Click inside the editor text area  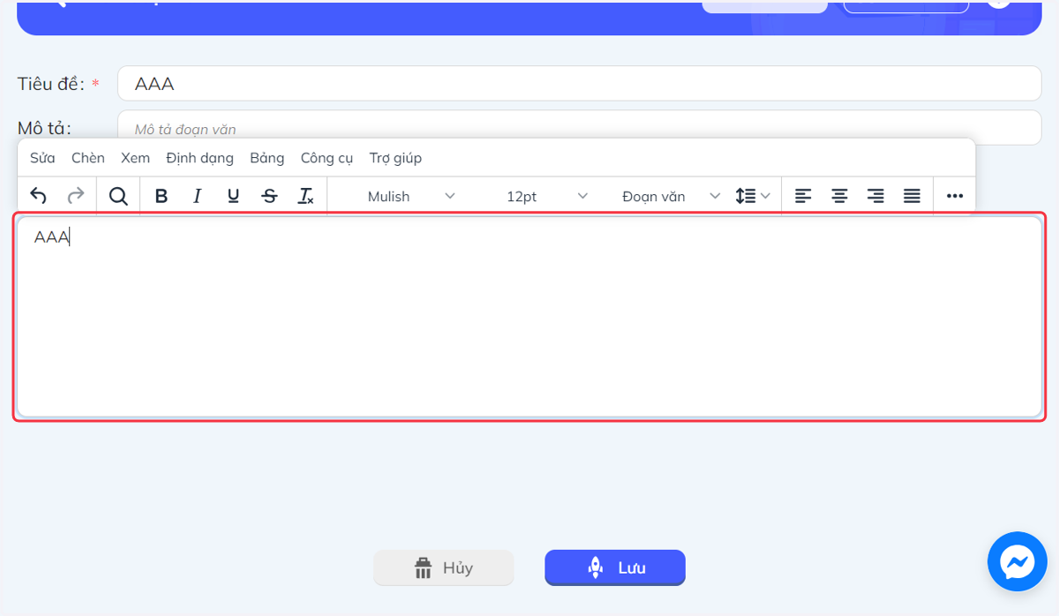(x=529, y=317)
